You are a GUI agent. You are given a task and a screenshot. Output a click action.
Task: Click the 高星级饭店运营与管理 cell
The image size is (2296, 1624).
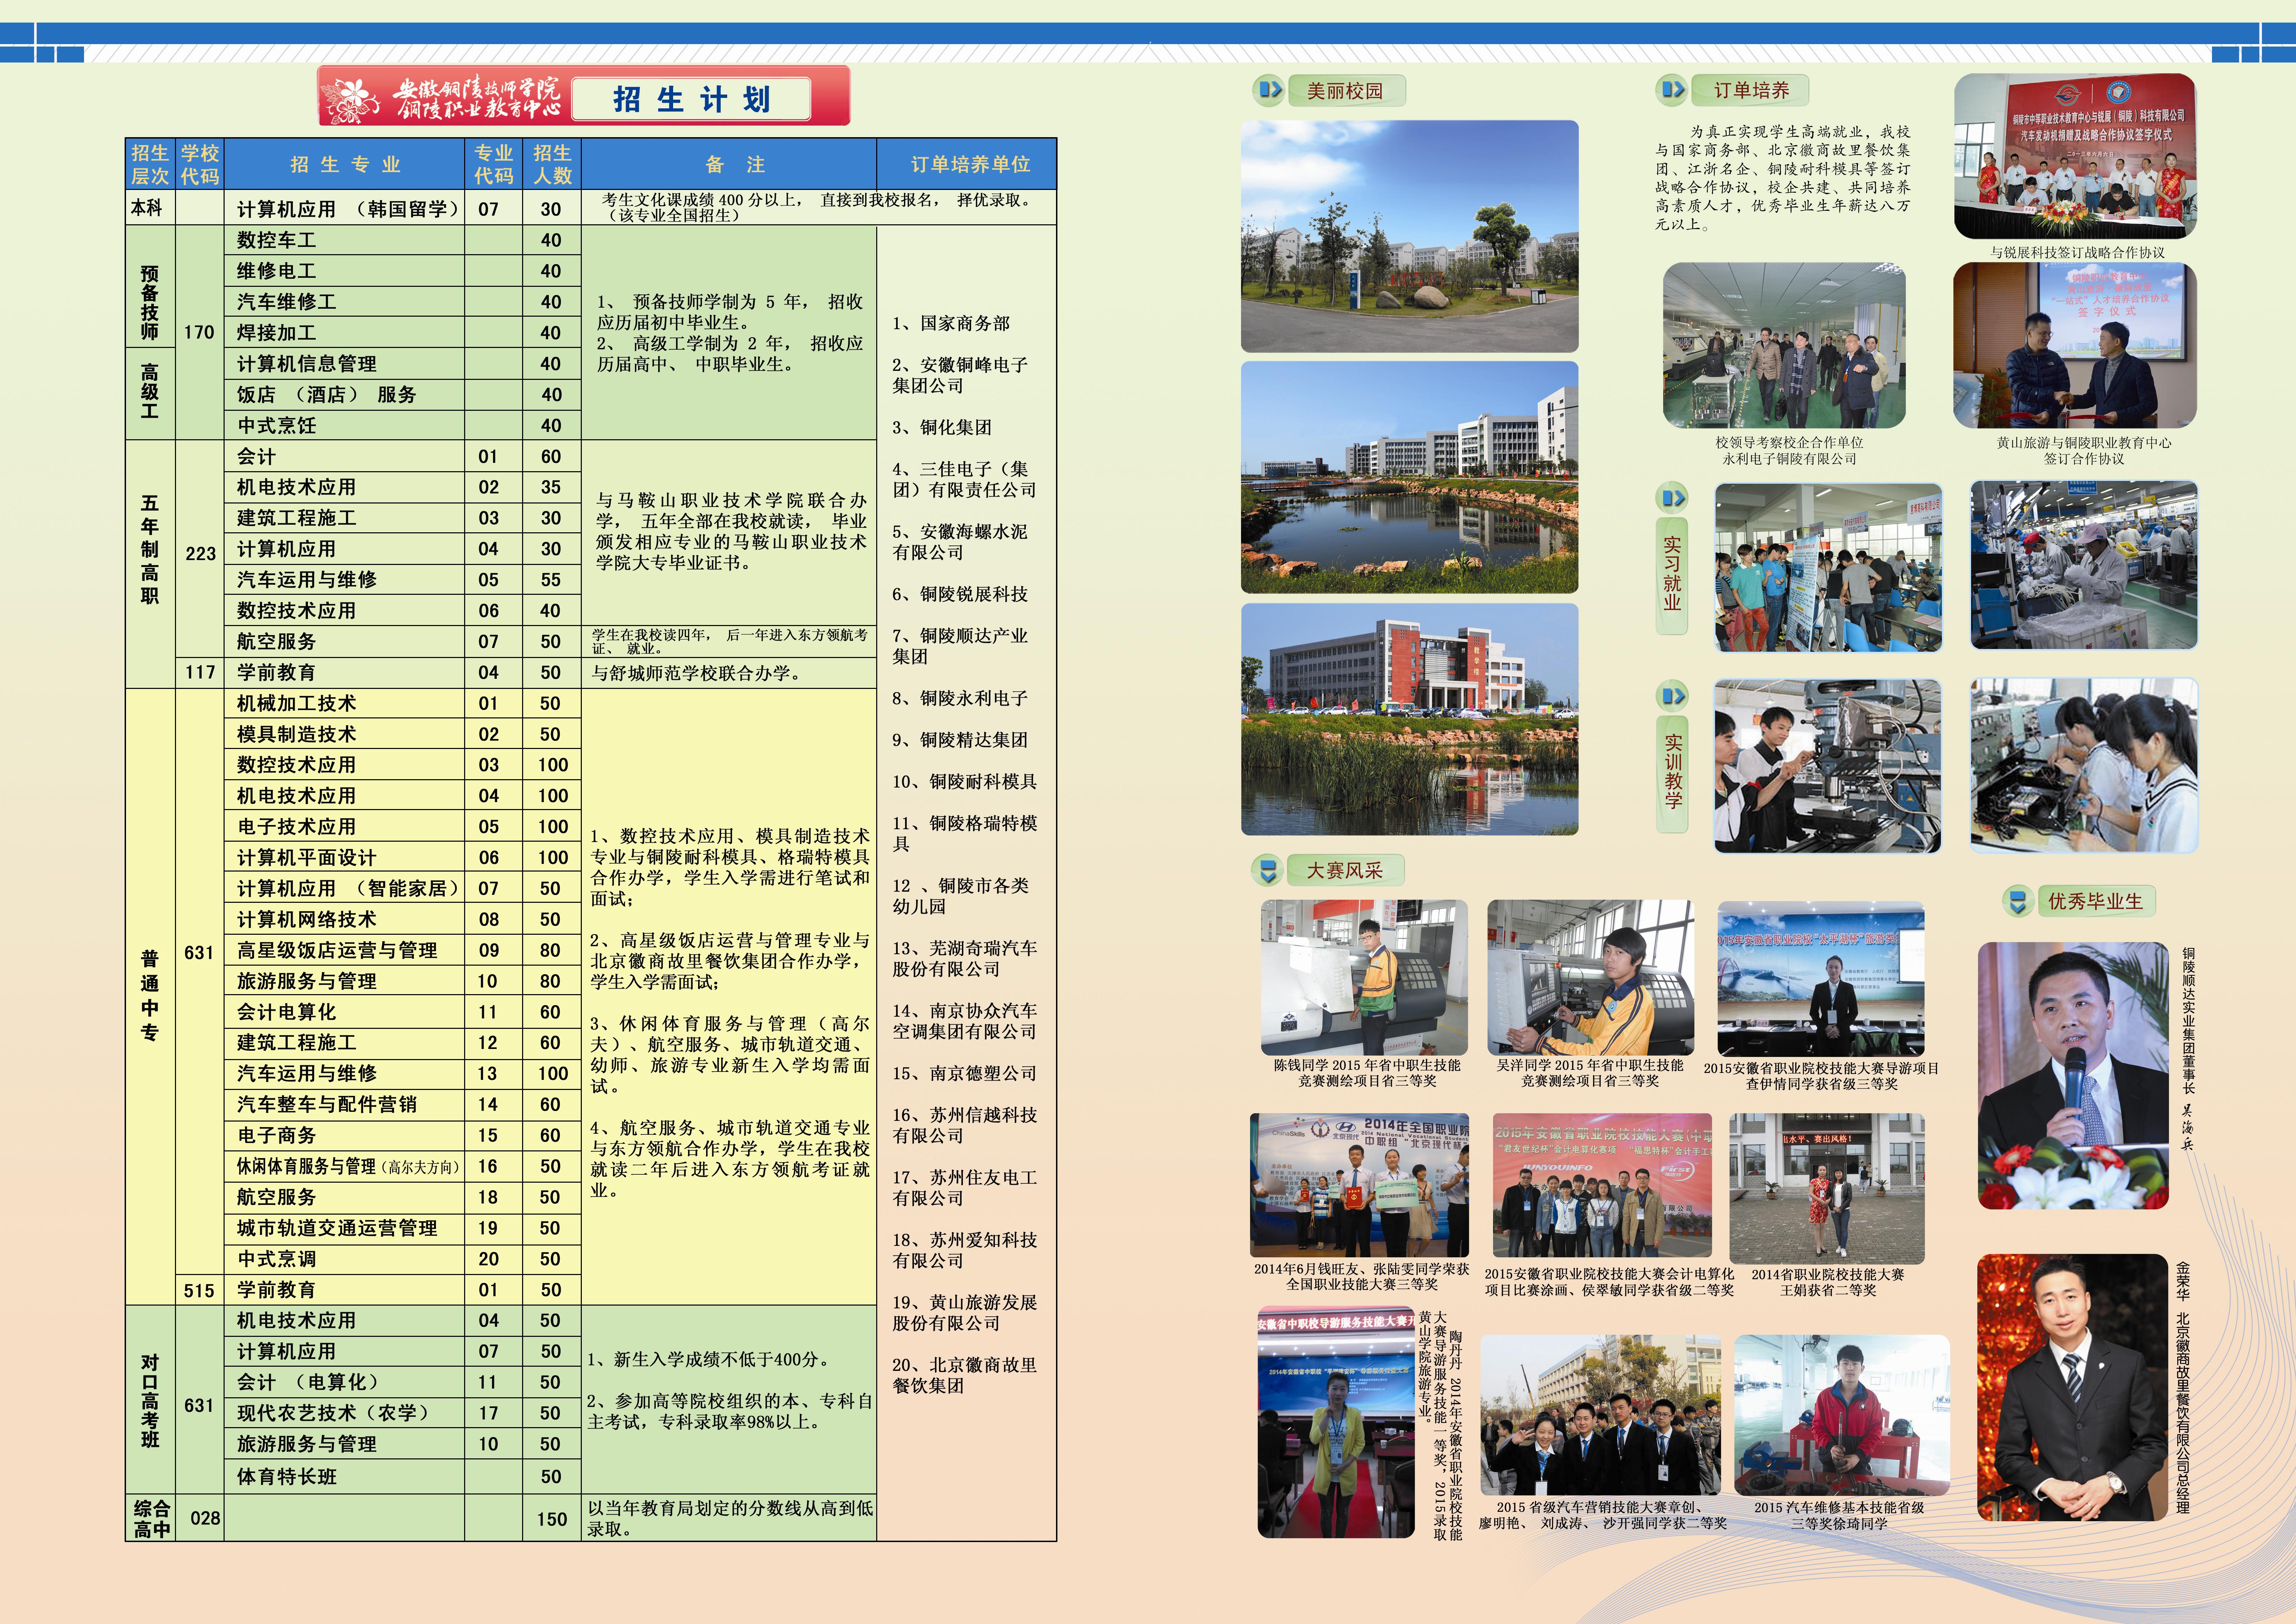coord(345,950)
